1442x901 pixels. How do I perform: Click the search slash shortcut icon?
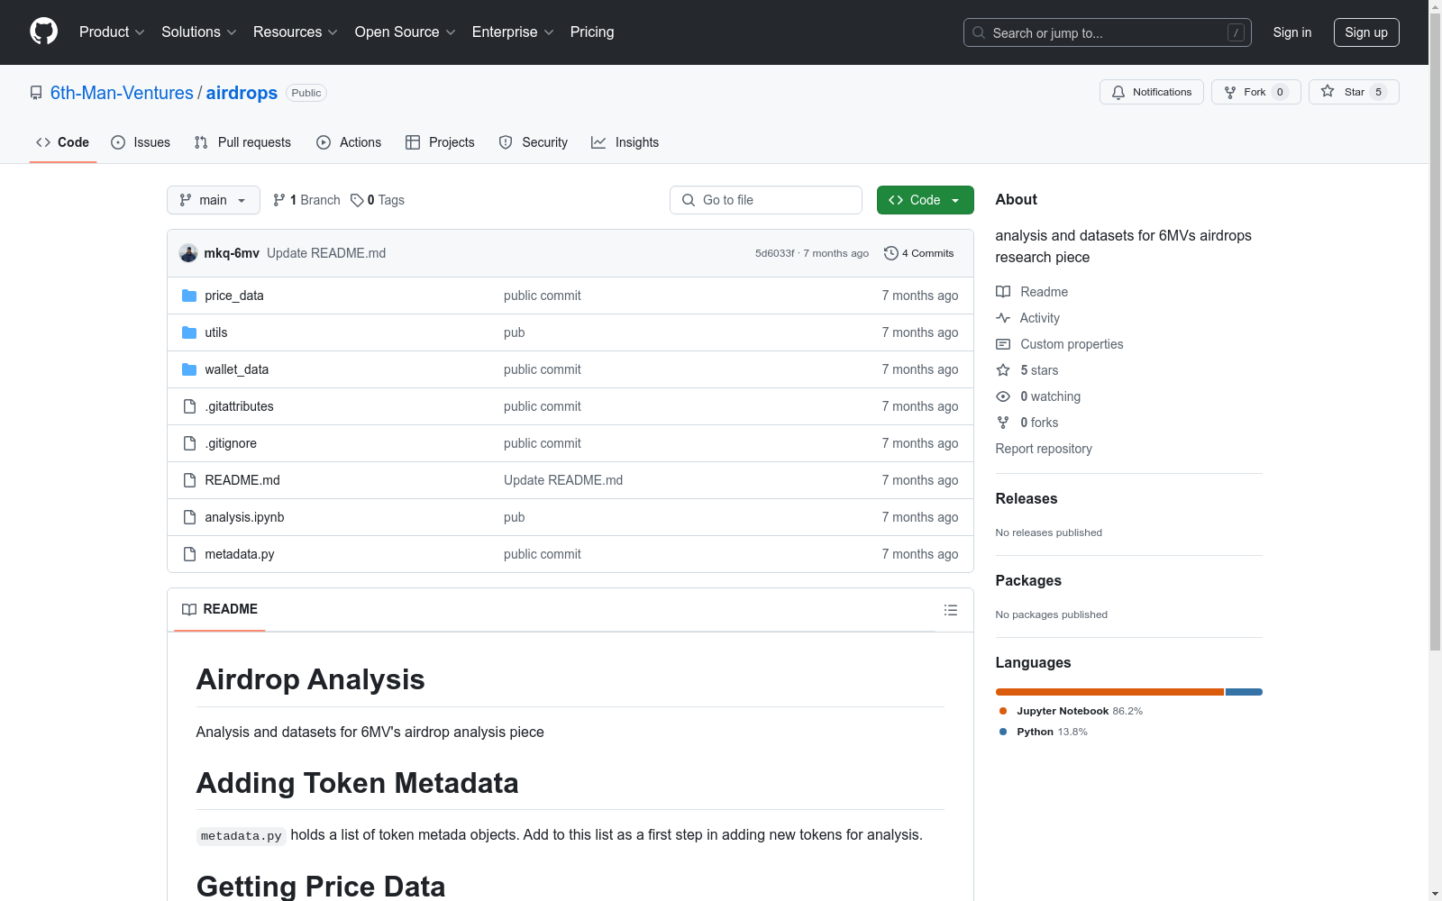(x=1236, y=32)
